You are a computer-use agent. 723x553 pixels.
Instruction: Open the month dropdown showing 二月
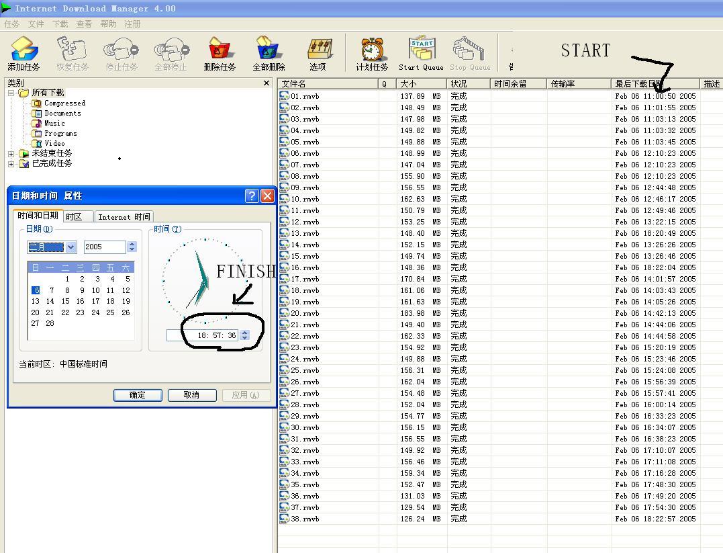pos(70,247)
